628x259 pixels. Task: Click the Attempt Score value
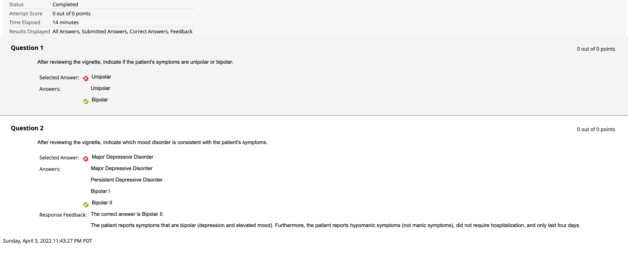pos(71,14)
